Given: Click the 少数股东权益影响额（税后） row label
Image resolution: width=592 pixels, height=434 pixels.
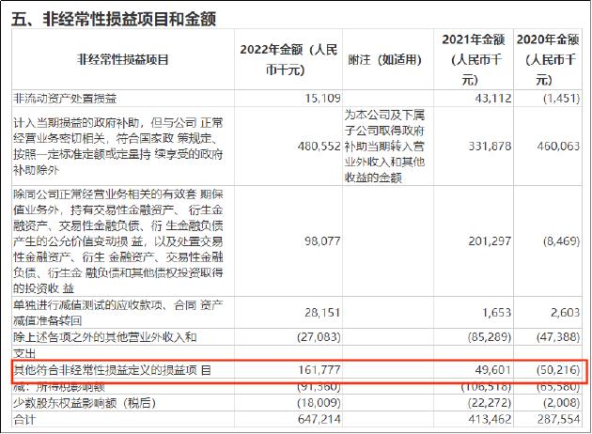Looking at the screenshot, I should coord(85,403).
